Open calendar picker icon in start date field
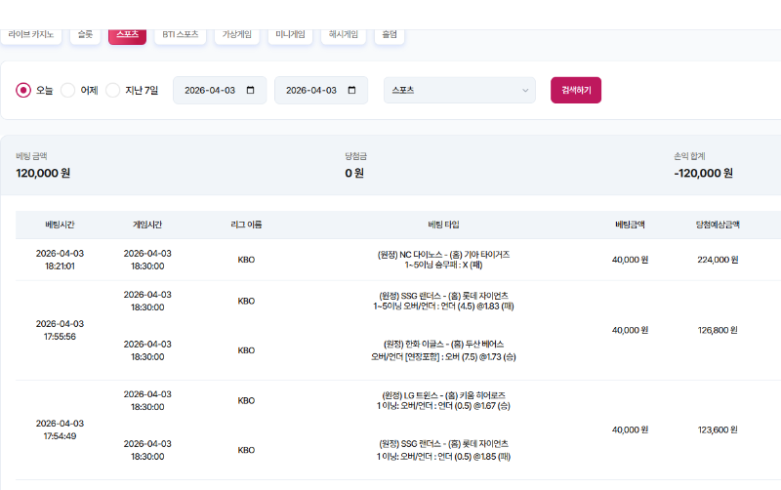Image resolution: width=781 pixels, height=490 pixels. (x=250, y=91)
